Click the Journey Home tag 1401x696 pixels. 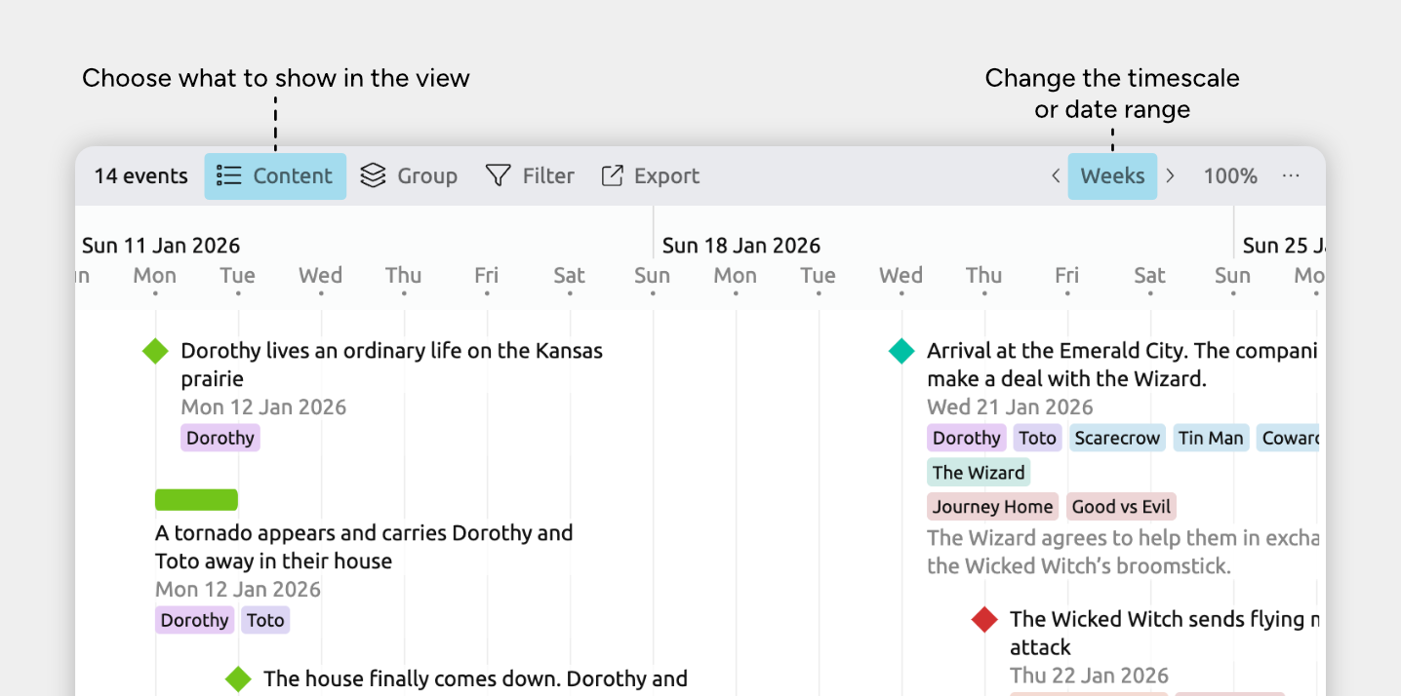tap(992, 507)
